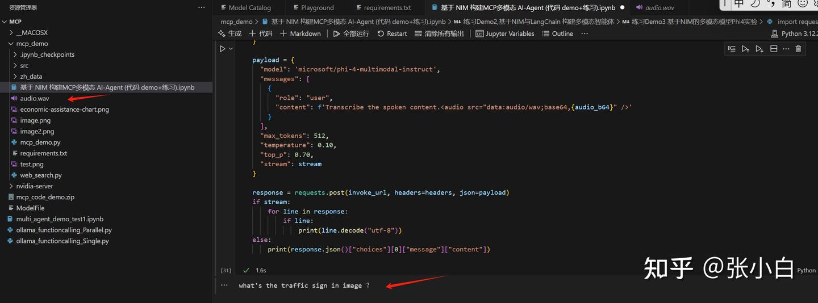Clear all outputs with 清除所有输出
This screenshot has width=818, height=303.
pyautogui.click(x=439, y=33)
